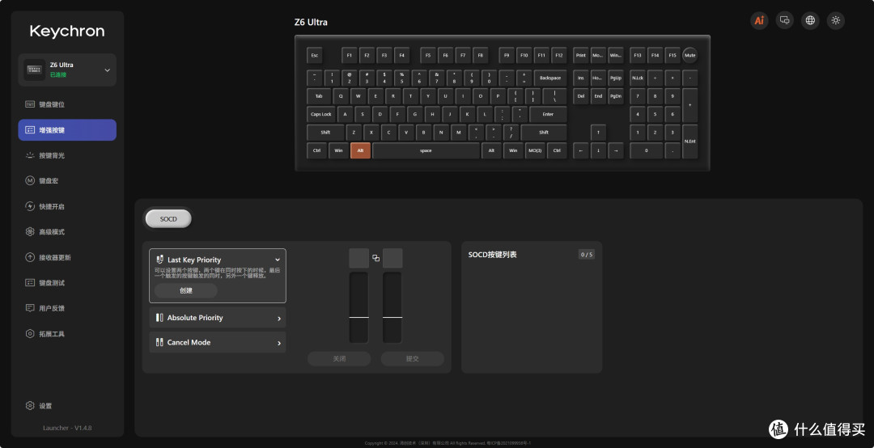Click the right SOCD actuation slider
Image resolution: width=874 pixels, height=448 pixels.
point(392,307)
